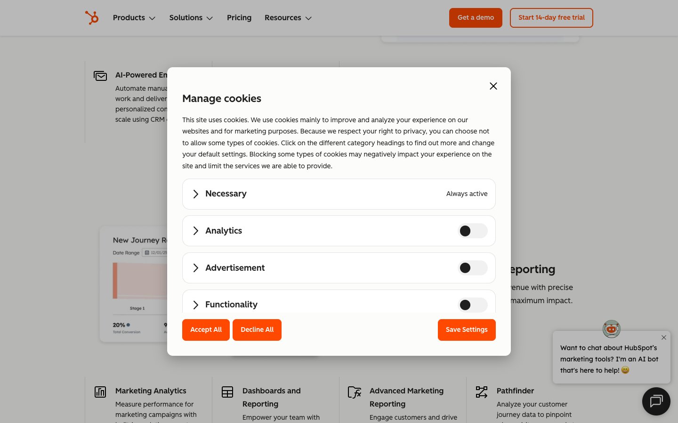Click the Save Settings button

point(466,330)
